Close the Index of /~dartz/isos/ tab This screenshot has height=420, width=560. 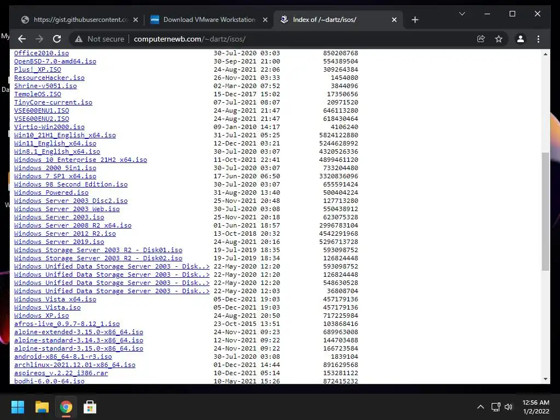click(394, 20)
